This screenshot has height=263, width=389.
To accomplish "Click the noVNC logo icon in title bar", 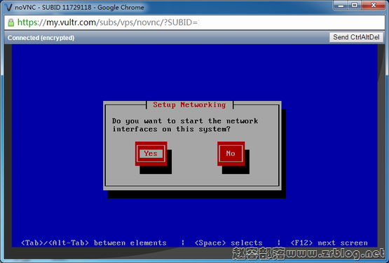I will tap(8, 7).
